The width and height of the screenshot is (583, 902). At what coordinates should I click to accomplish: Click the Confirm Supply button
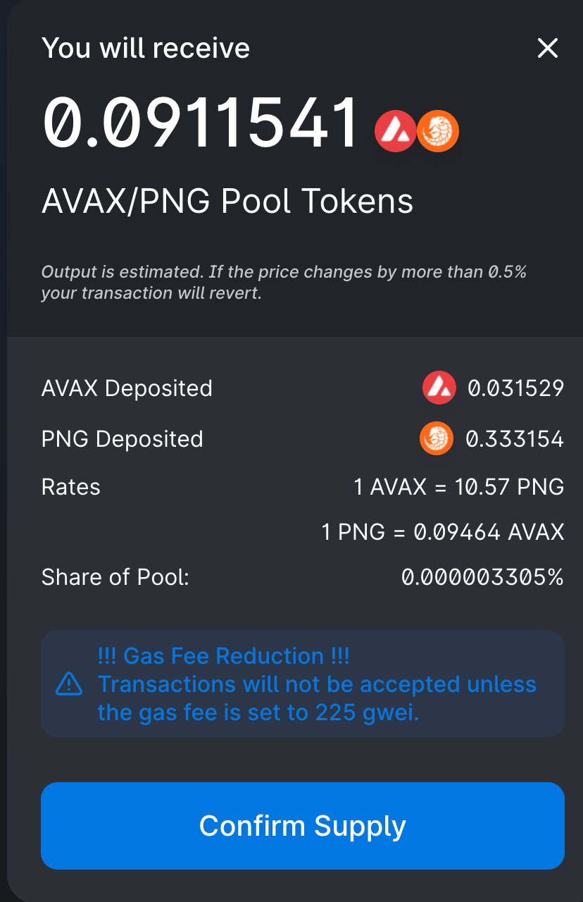tap(303, 825)
